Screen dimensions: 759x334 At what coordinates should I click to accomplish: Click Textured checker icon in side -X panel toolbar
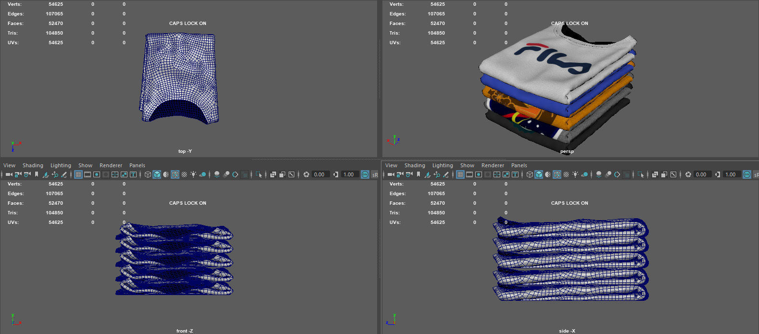pos(566,174)
